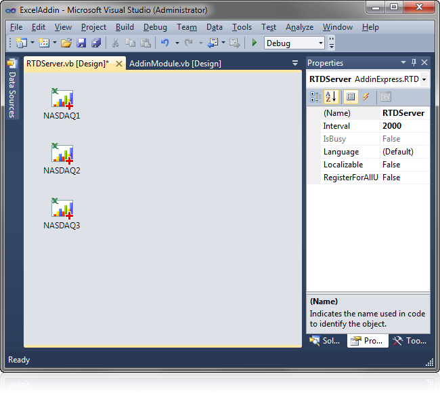Open the Properties window position menu arrow
This screenshot has width=440, height=393.
click(x=403, y=62)
